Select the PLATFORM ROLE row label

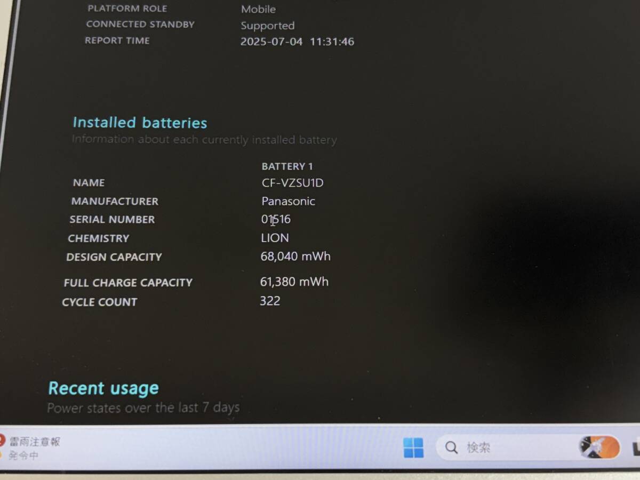tap(127, 9)
